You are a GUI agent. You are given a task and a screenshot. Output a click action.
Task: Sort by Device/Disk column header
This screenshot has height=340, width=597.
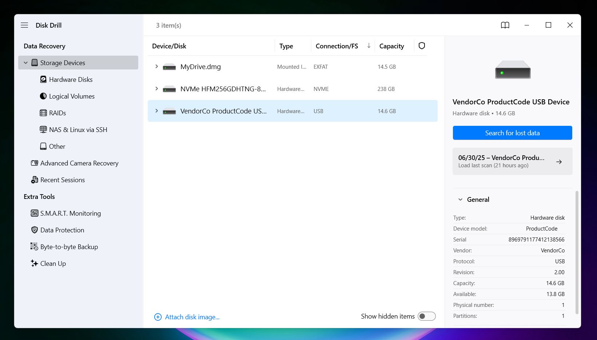(169, 46)
